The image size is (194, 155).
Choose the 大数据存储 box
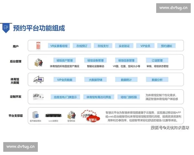coord(95,80)
